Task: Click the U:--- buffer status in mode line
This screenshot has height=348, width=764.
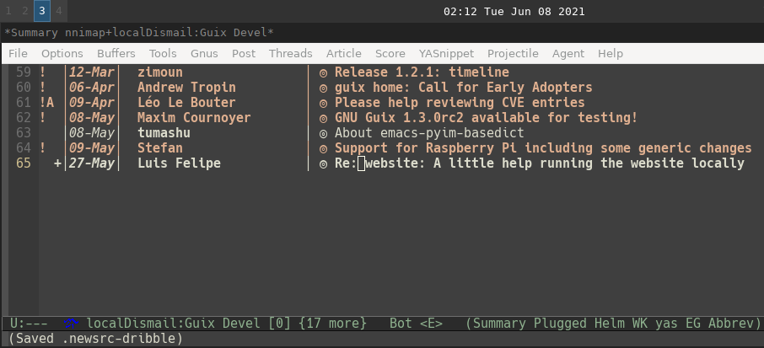Action: 30,324
